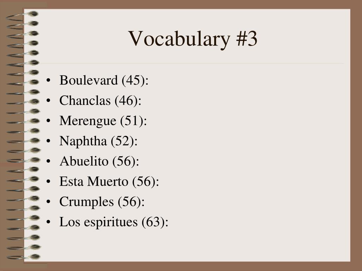Viewport: 362px width, 271px height.
Task: Select the Abuelito (56) entry
Action: (x=99, y=161)
